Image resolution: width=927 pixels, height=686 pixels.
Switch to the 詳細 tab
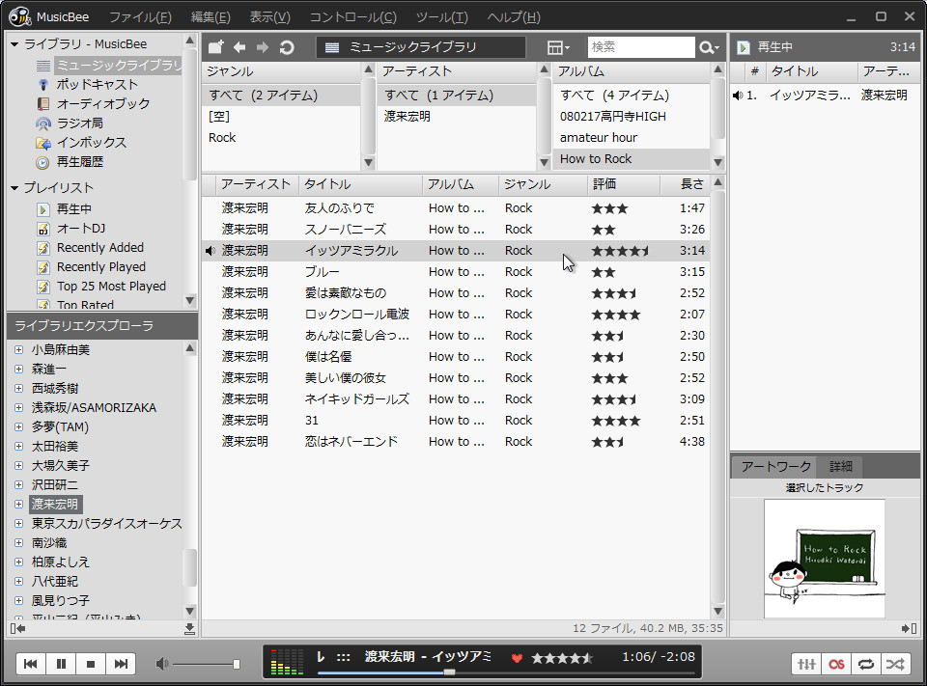click(839, 465)
